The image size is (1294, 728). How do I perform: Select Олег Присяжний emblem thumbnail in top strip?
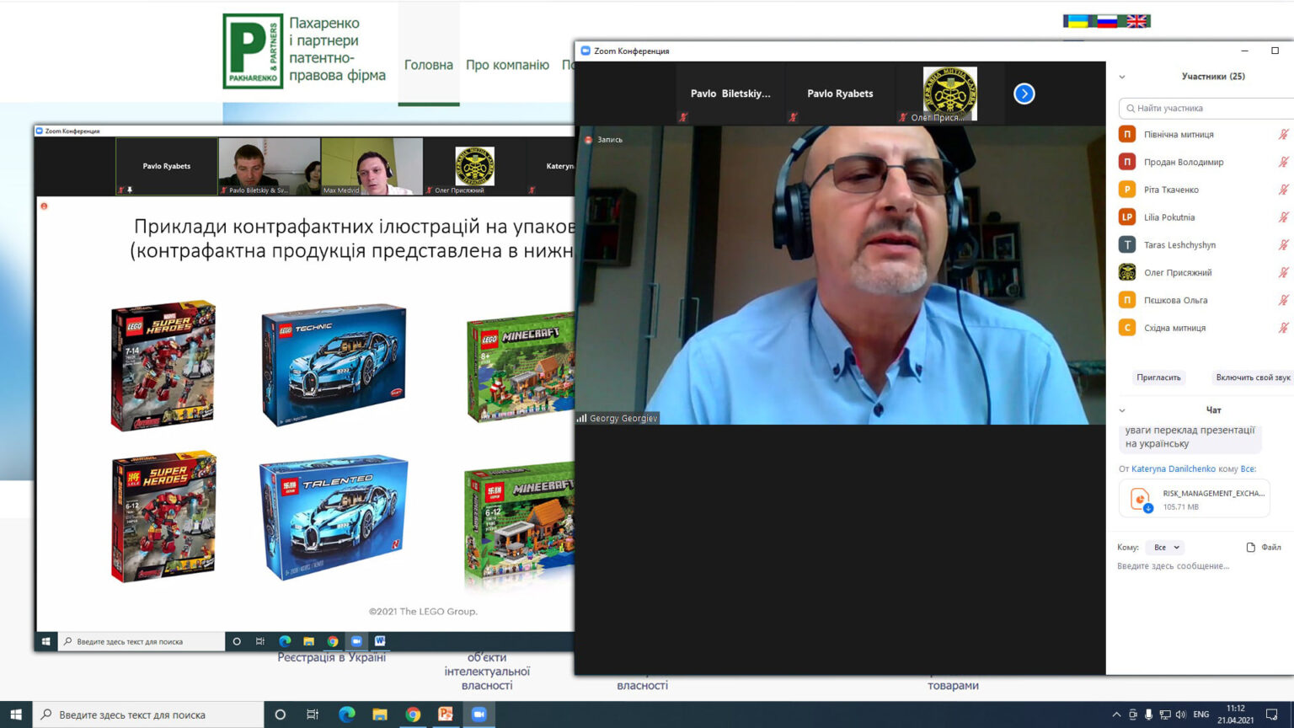click(949, 94)
